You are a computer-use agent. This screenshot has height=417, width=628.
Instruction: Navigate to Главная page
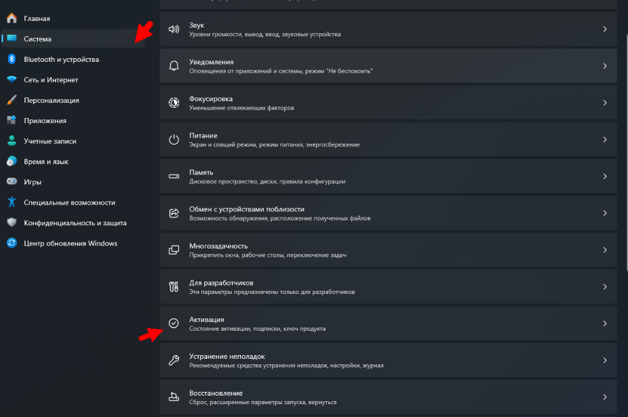tap(37, 18)
